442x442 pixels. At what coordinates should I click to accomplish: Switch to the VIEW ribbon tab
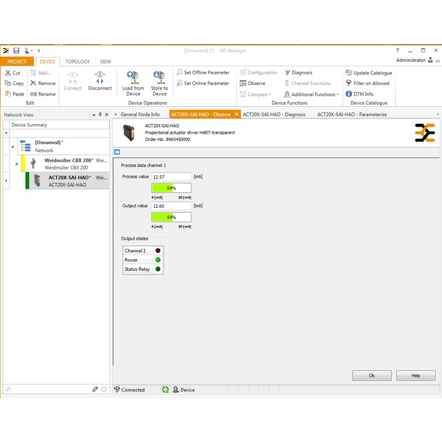(106, 61)
